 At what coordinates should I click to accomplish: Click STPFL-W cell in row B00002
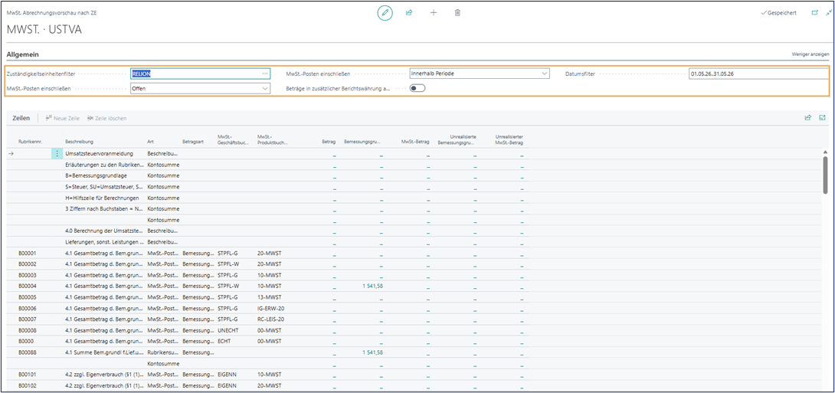tap(228, 264)
